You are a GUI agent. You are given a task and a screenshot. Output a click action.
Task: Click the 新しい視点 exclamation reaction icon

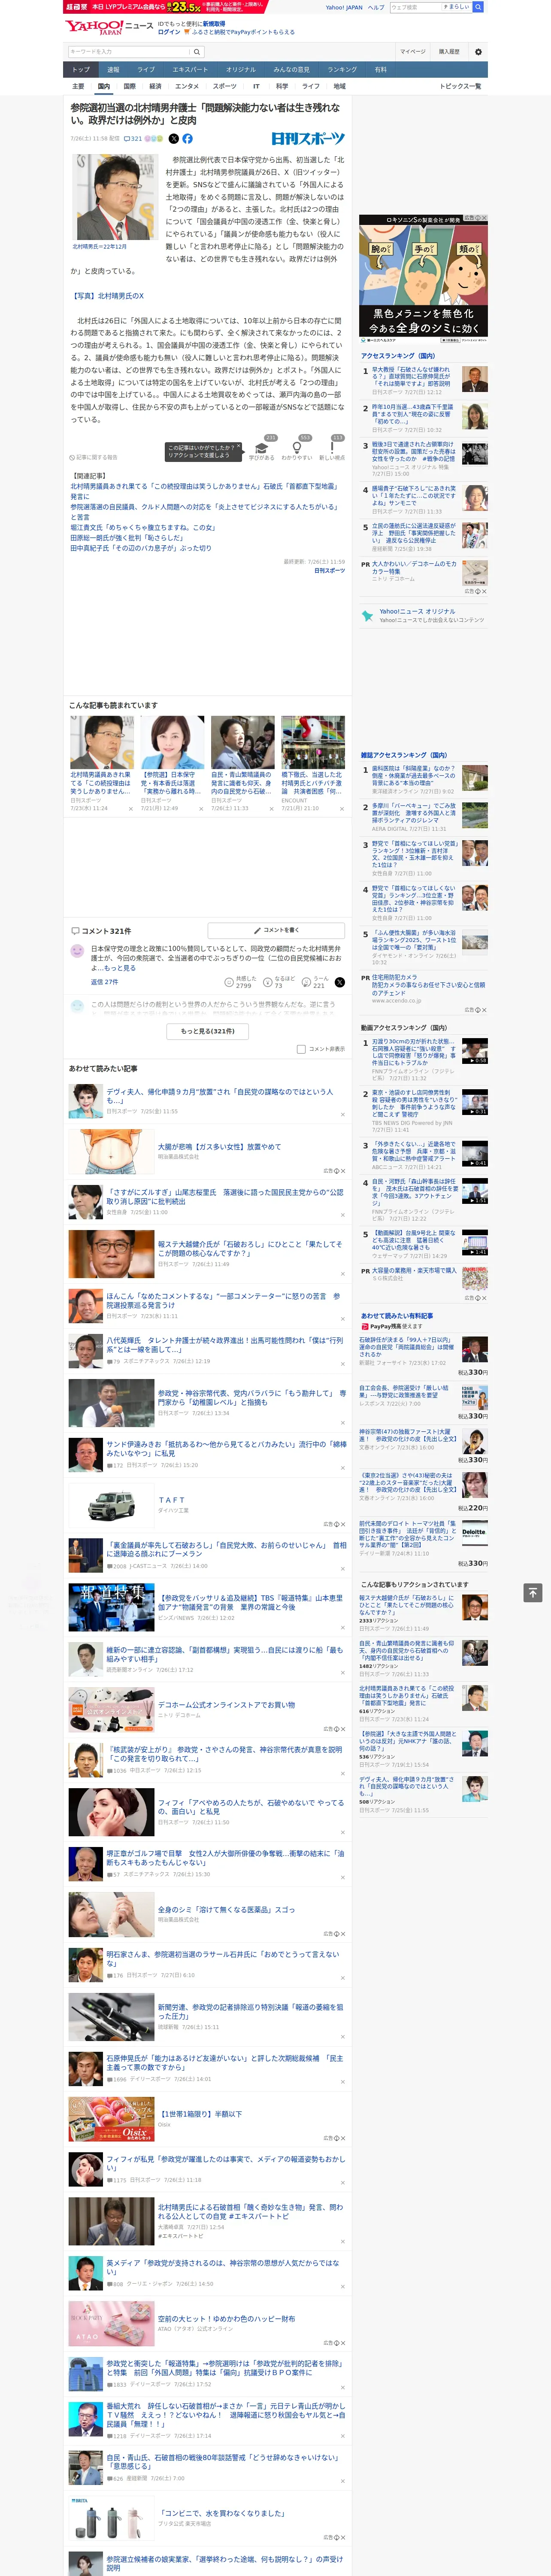click(332, 448)
